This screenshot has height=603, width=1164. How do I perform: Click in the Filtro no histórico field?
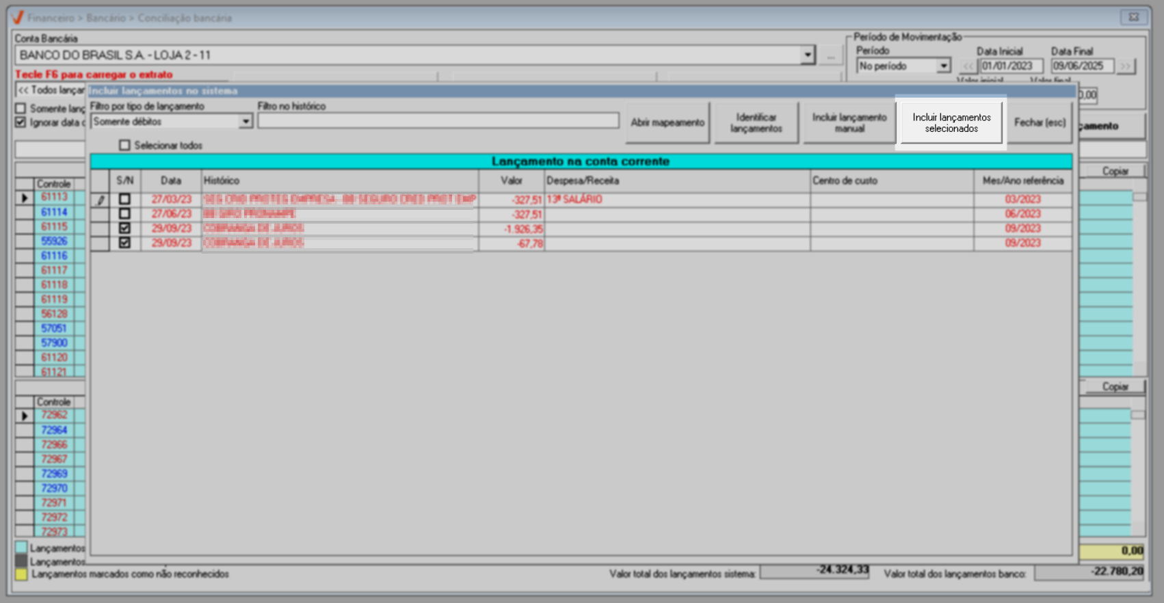click(438, 120)
